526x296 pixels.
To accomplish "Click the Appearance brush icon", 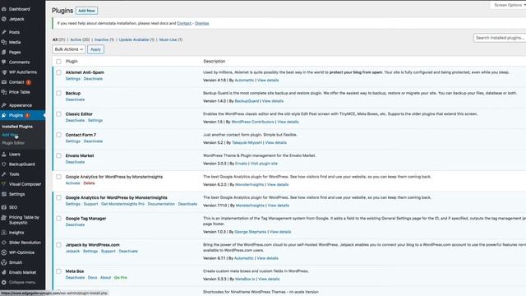I will tap(4, 105).
